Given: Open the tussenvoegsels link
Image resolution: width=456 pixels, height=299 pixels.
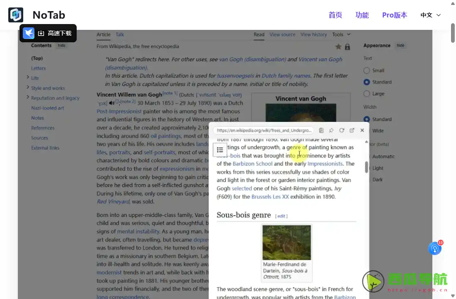Looking at the screenshot, I should pos(235,75).
